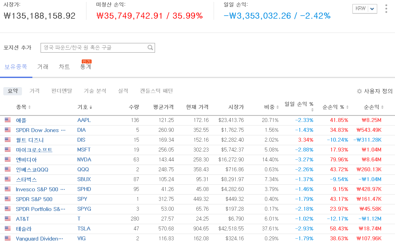Open the AT&T stock link
This screenshot has height=246, width=395.
[22, 219]
